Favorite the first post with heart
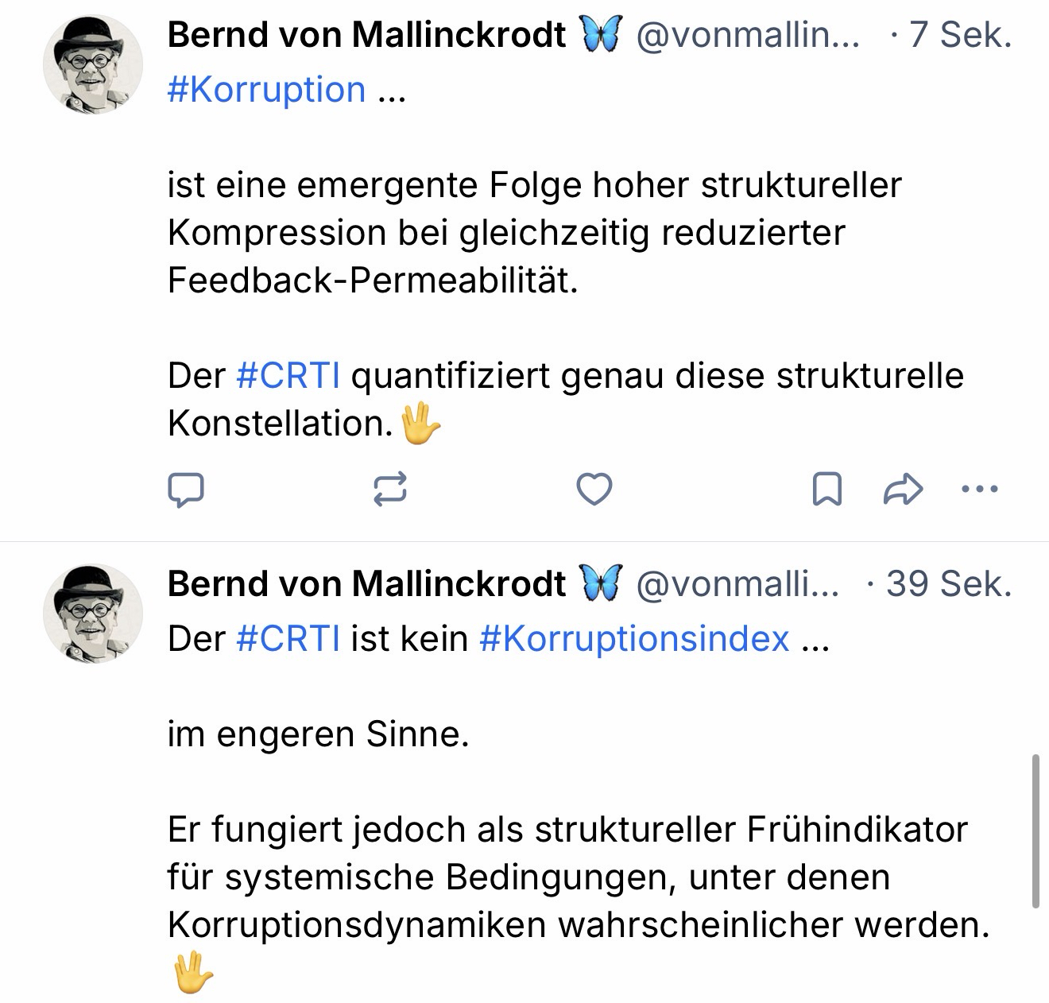 tap(594, 490)
